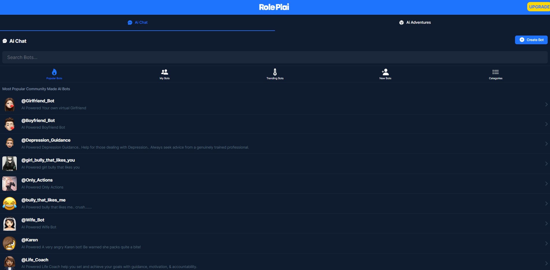Click the Depression_Guidance avatar
The image size is (550, 270).
pos(10,143)
